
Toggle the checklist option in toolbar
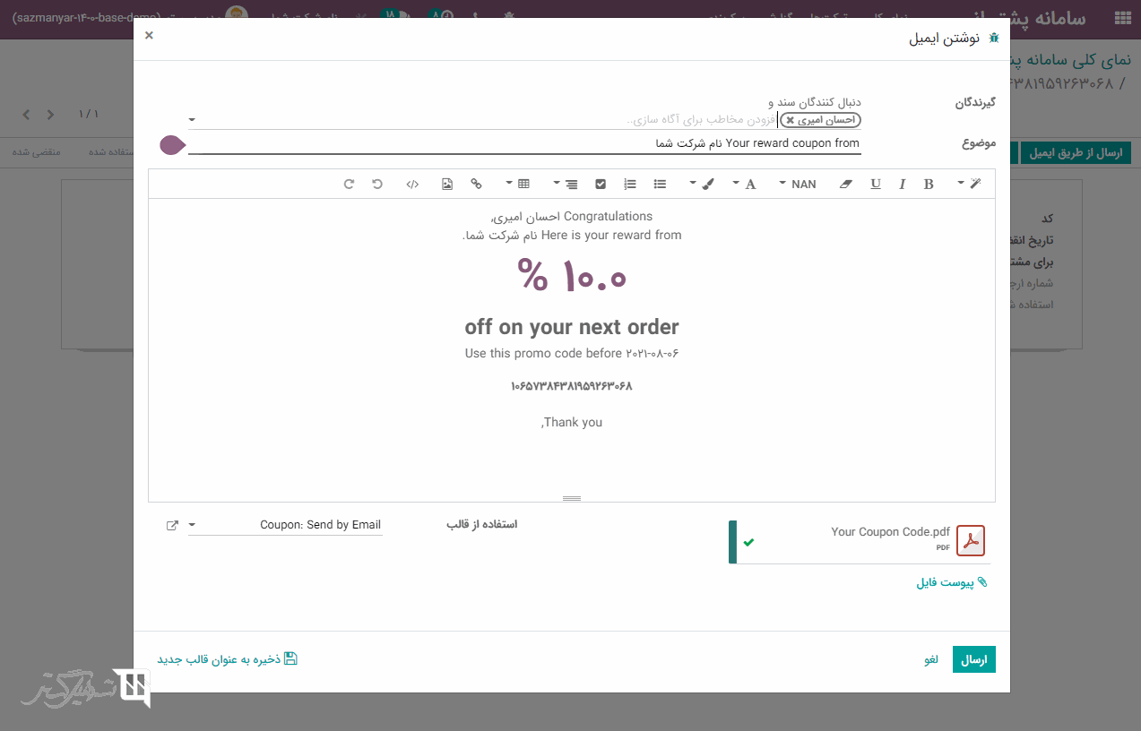pyautogui.click(x=601, y=184)
